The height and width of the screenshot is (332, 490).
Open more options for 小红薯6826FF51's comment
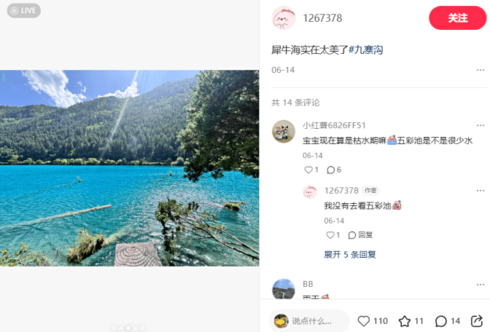[481, 125]
